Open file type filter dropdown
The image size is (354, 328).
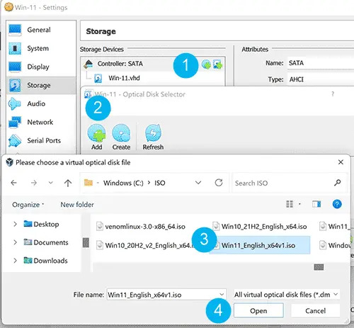pos(287,295)
